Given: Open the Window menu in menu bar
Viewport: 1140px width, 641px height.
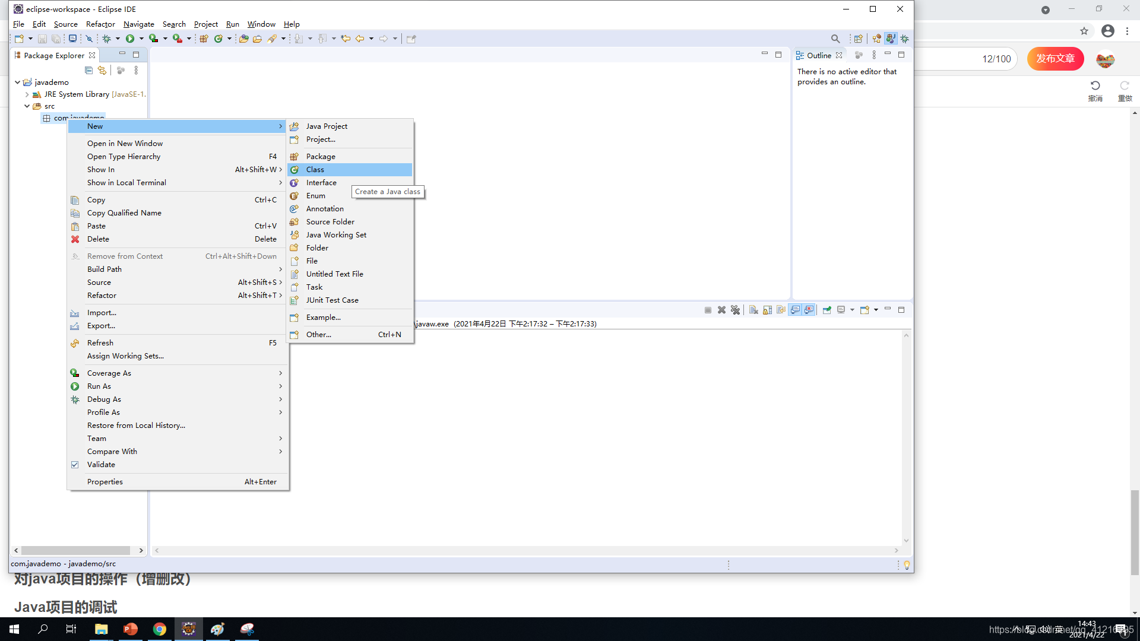Looking at the screenshot, I should (261, 24).
